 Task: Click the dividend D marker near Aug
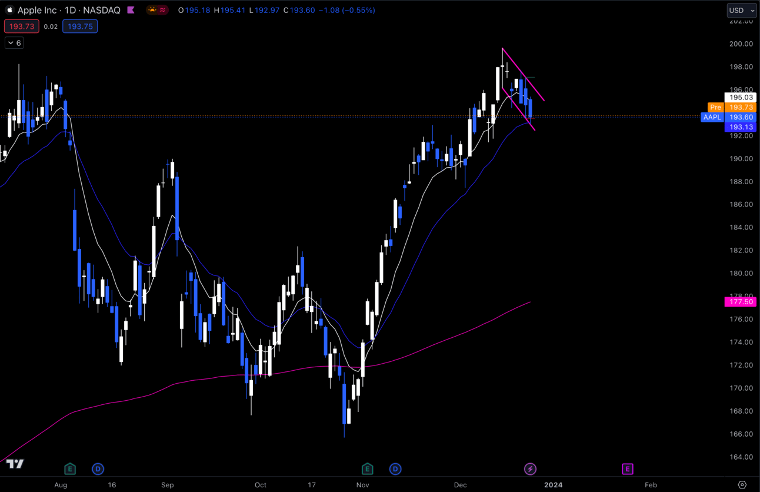coord(98,469)
